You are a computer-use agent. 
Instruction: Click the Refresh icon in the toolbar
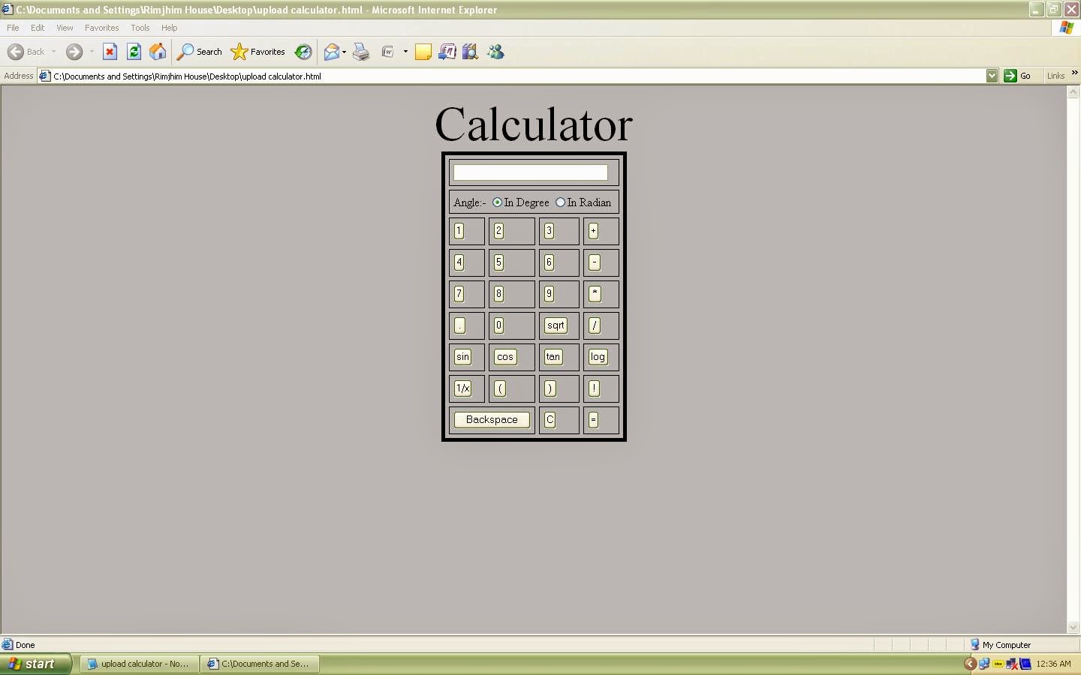coord(134,52)
